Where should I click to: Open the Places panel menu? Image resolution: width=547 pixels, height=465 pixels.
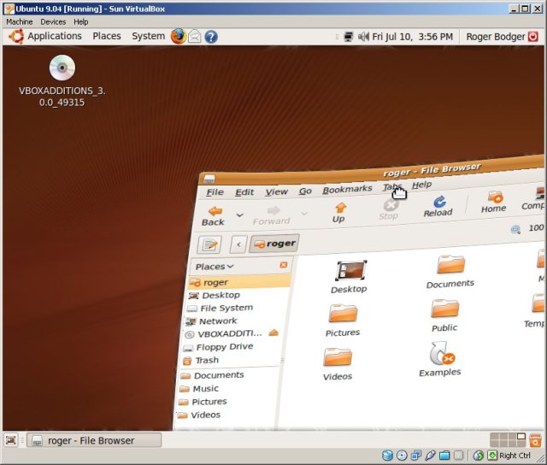point(107,36)
